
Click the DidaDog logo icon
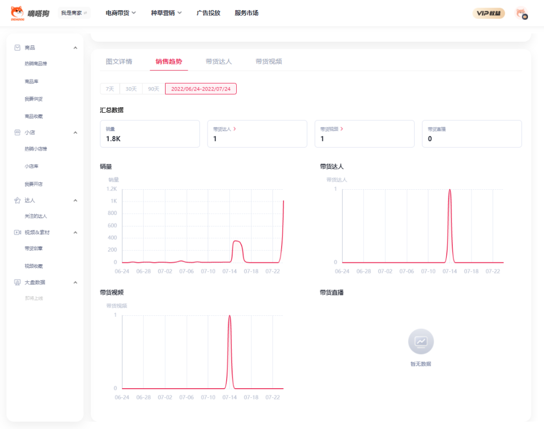click(18, 13)
